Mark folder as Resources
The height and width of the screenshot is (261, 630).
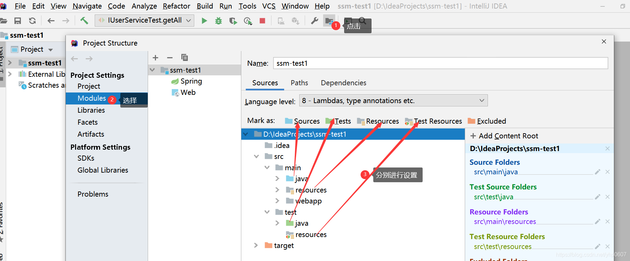coord(378,121)
